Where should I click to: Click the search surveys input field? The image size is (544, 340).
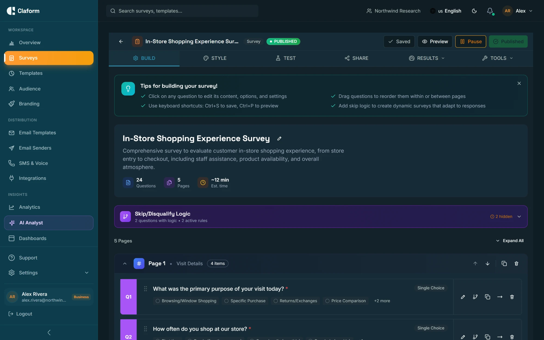point(182,11)
